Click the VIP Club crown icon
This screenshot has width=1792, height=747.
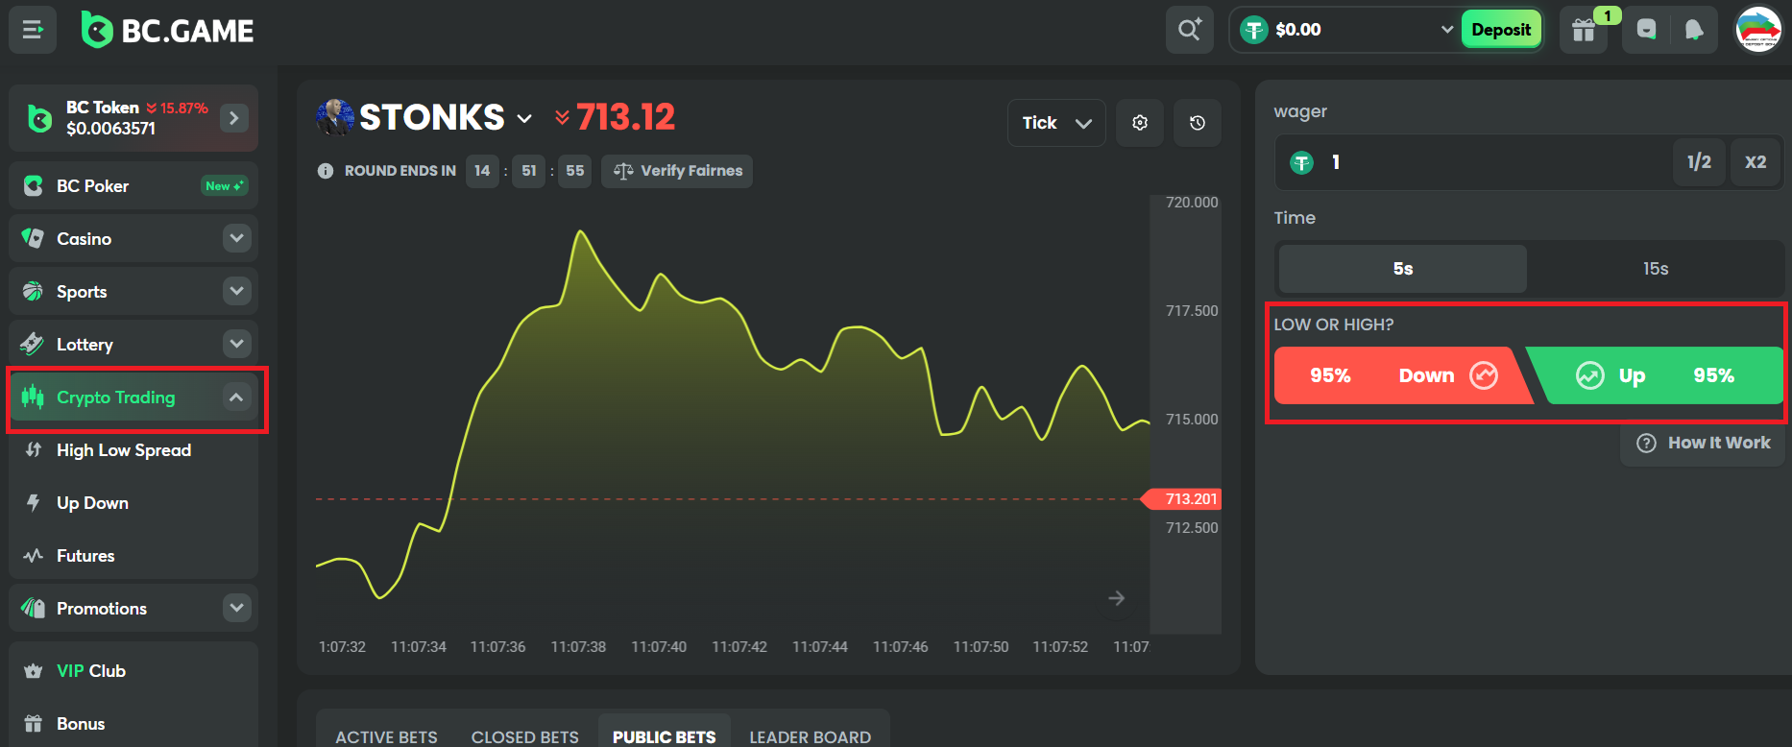click(x=34, y=671)
